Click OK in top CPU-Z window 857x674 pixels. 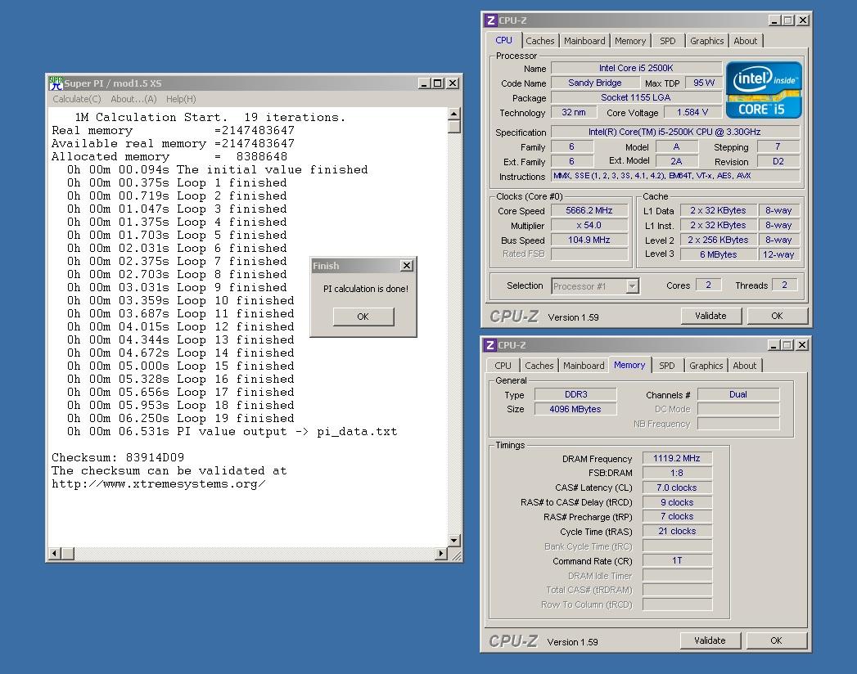point(777,316)
